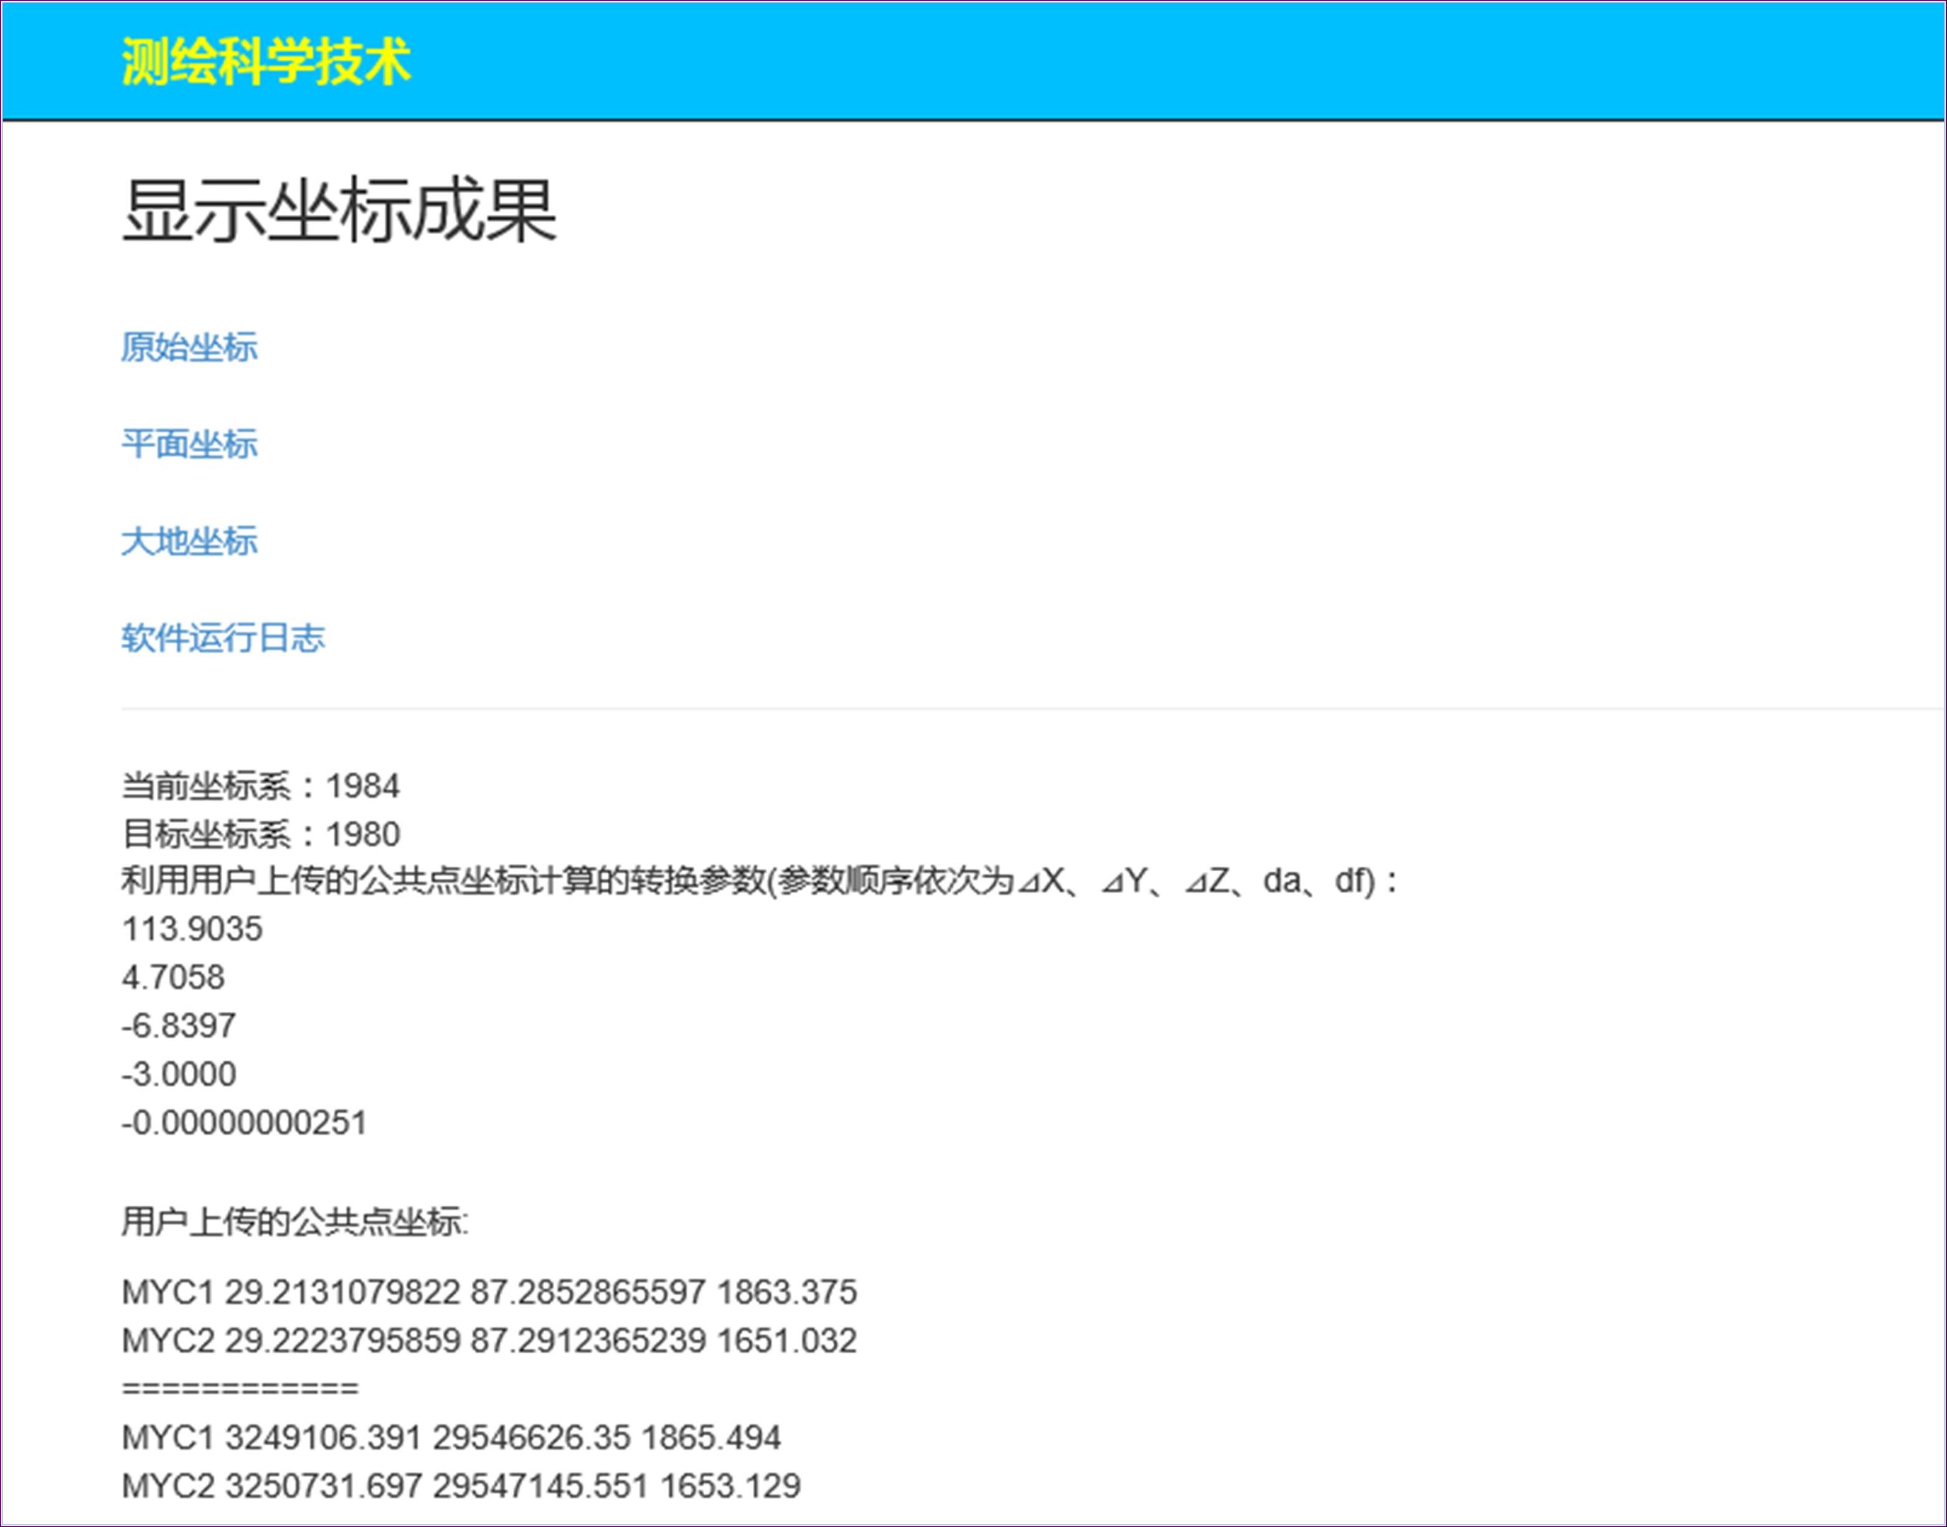Screen dimensions: 1947x1527
Task: Click the MYC2 geodetic coordinate row with 1651.032
Action: (489, 1341)
